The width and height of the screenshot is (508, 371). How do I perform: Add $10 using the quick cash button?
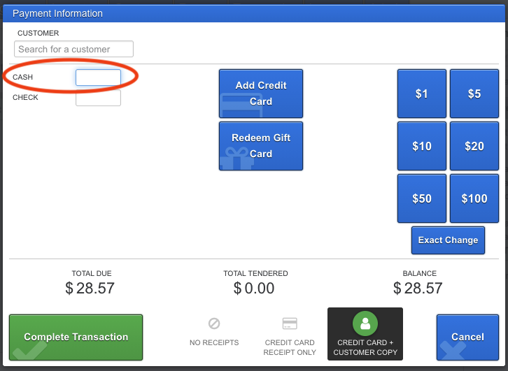tap(421, 146)
